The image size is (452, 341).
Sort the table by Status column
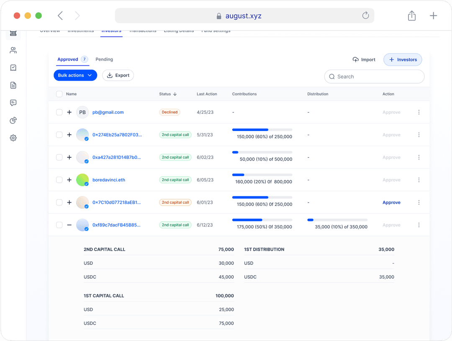pyautogui.click(x=168, y=94)
